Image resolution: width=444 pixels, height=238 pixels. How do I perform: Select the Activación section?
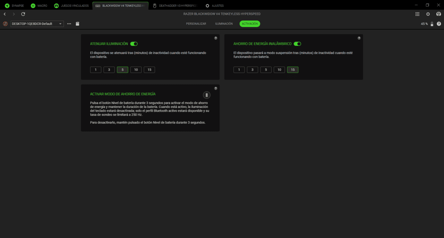pyautogui.click(x=250, y=24)
